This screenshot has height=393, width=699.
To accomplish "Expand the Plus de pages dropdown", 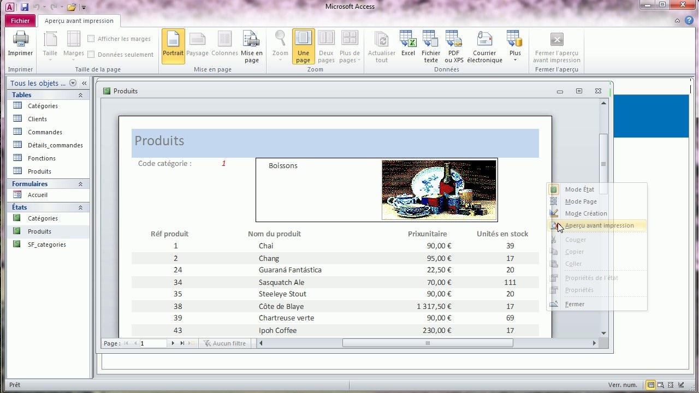I will pos(349,46).
